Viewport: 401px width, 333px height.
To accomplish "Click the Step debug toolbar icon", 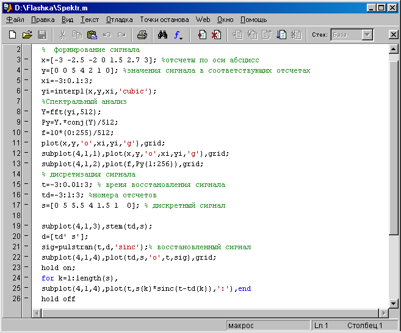I will pyautogui.click(x=237, y=35).
